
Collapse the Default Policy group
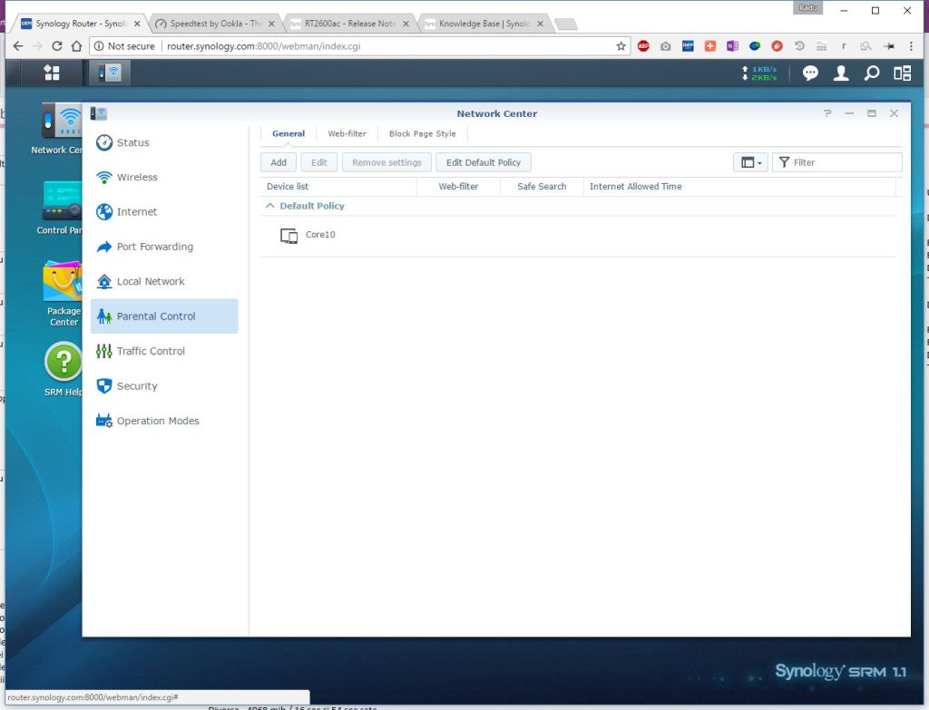270,206
